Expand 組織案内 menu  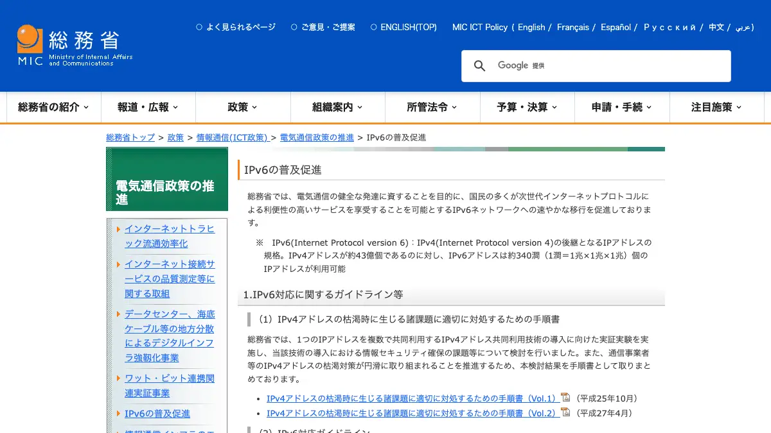[338, 107]
